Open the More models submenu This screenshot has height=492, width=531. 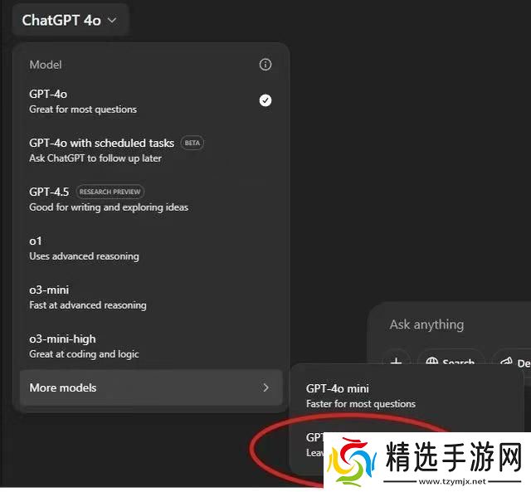click(x=151, y=387)
